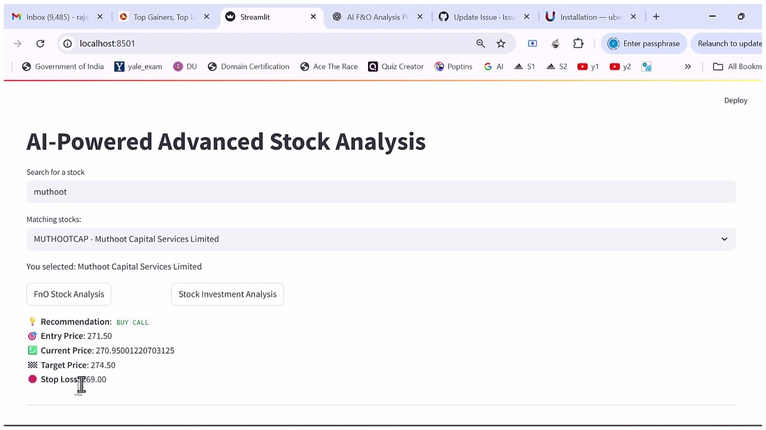The width and height of the screenshot is (766, 430).
Task: Minimize the browser window
Action: [712, 17]
